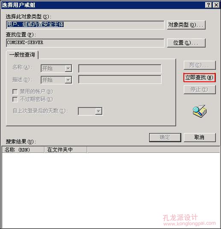Click the search magnifier icon graphic
Image resolution: width=221 pixels, height=229 pixels.
(x=199, y=111)
